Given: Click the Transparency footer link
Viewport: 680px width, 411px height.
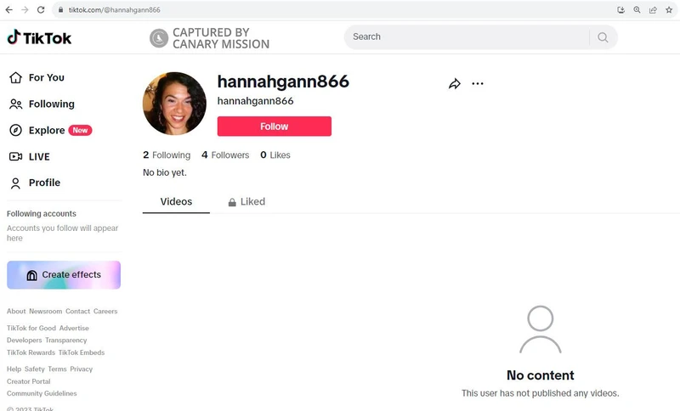Looking at the screenshot, I should 66,341.
